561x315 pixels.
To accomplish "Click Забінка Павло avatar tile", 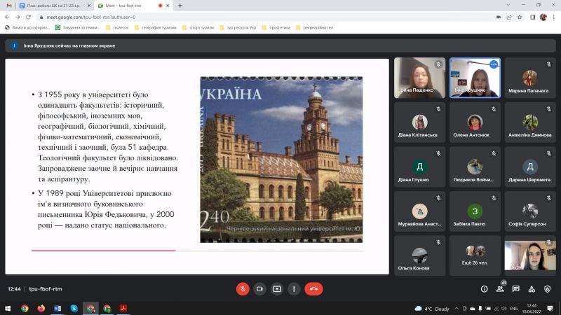I will (475, 211).
